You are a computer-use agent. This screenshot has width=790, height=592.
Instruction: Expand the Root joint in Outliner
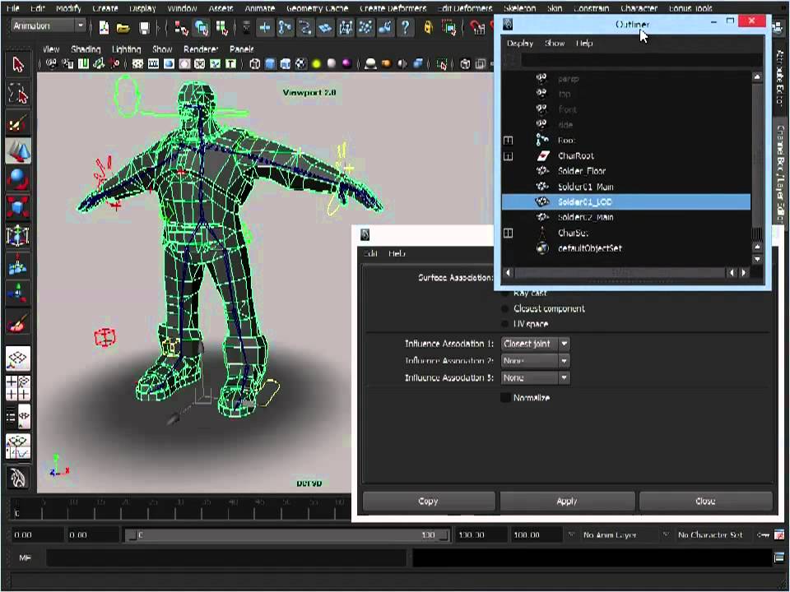pos(509,141)
